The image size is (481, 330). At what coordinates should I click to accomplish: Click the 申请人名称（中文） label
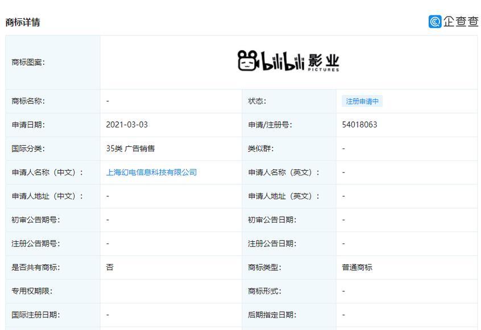[x=47, y=172]
